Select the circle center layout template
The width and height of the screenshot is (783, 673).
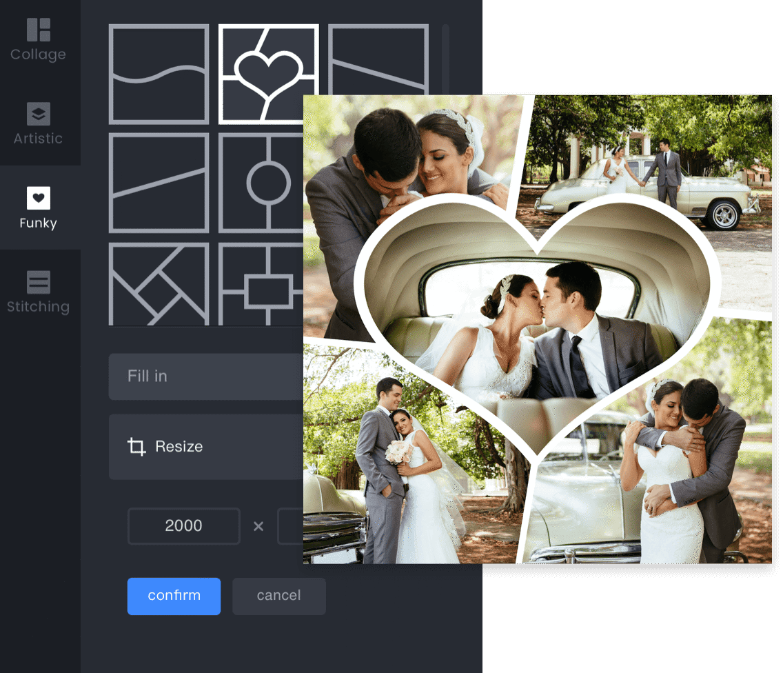click(x=261, y=183)
